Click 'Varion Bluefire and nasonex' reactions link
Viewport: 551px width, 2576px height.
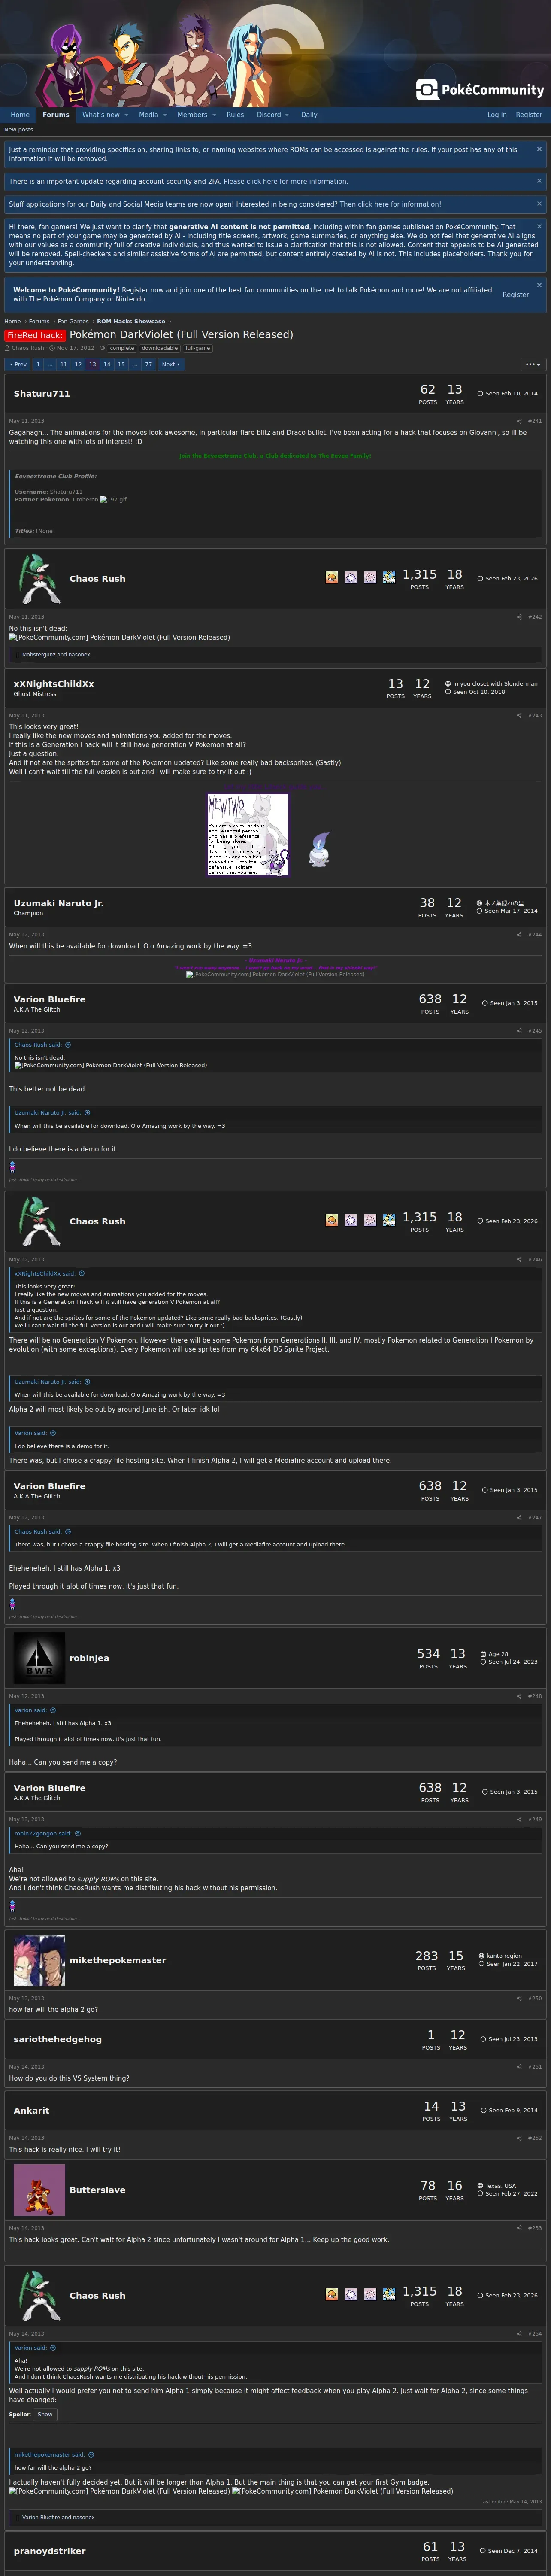pyautogui.click(x=58, y=2517)
